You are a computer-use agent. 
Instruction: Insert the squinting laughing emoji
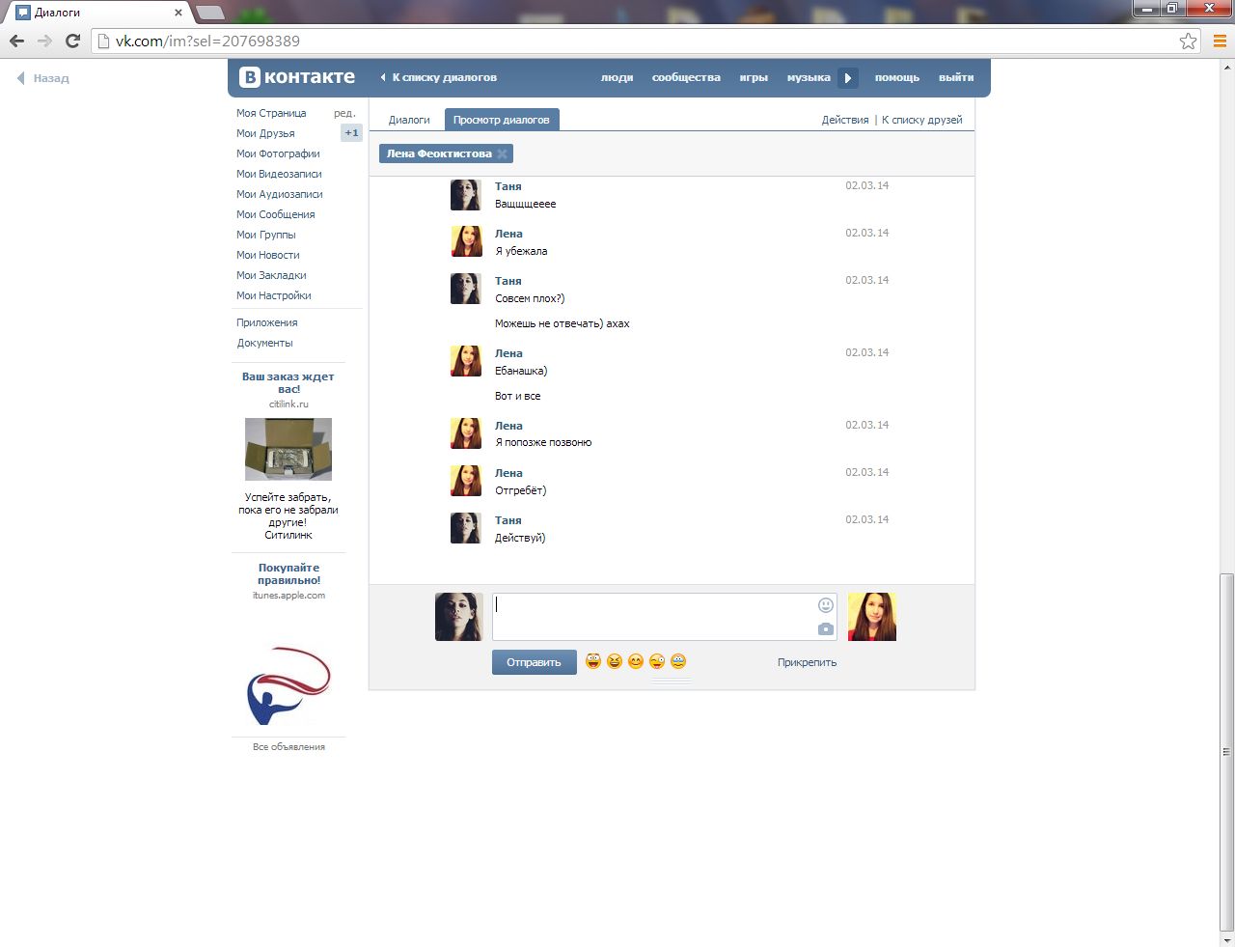(615, 661)
